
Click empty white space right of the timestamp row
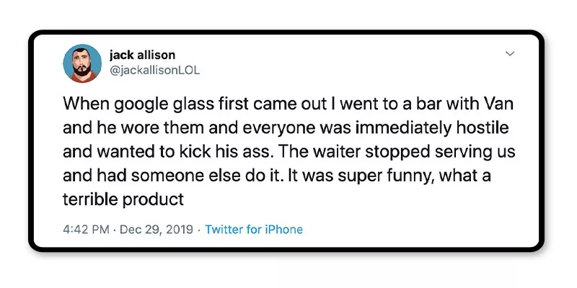click(418, 230)
